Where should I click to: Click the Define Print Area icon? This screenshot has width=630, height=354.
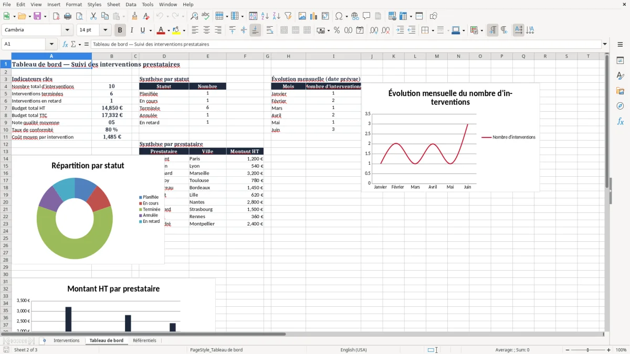[x=392, y=16]
